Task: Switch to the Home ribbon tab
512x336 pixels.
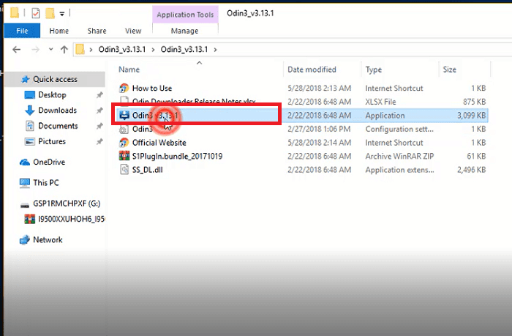Action: click(59, 31)
